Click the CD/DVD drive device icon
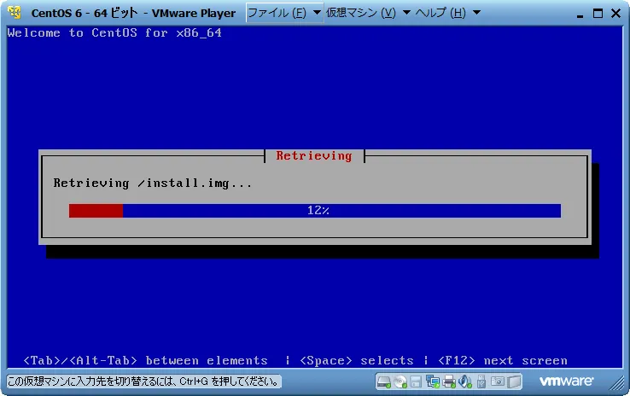Screen dimensions: 630x396 click(x=400, y=381)
